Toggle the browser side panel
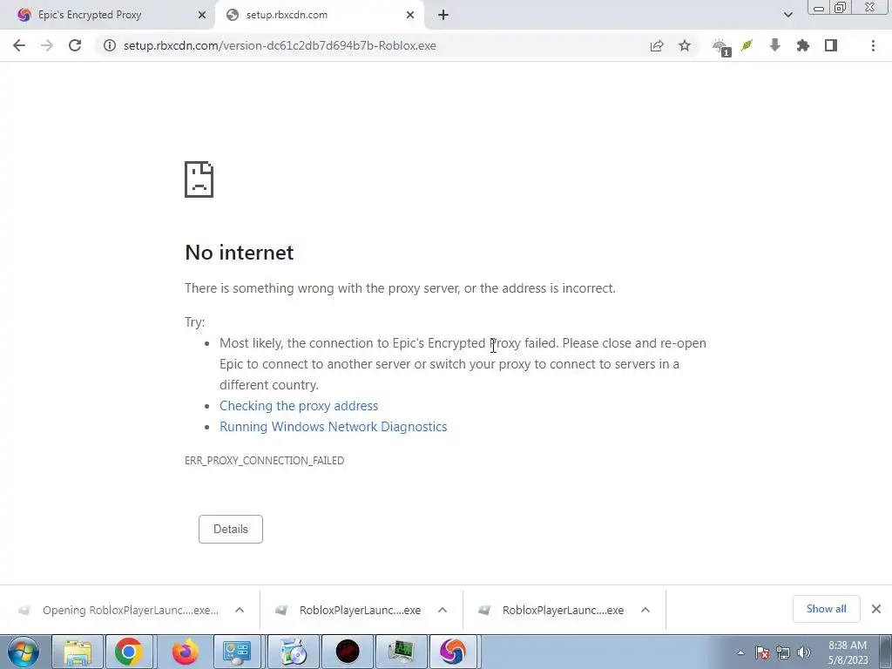892x669 pixels. 830,45
